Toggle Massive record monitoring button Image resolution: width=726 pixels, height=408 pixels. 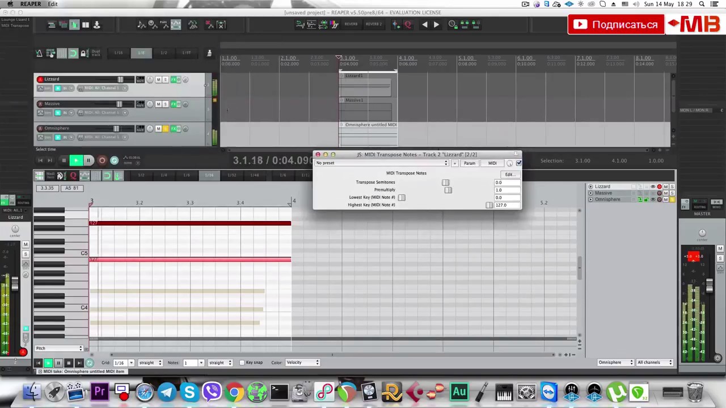coord(57,112)
